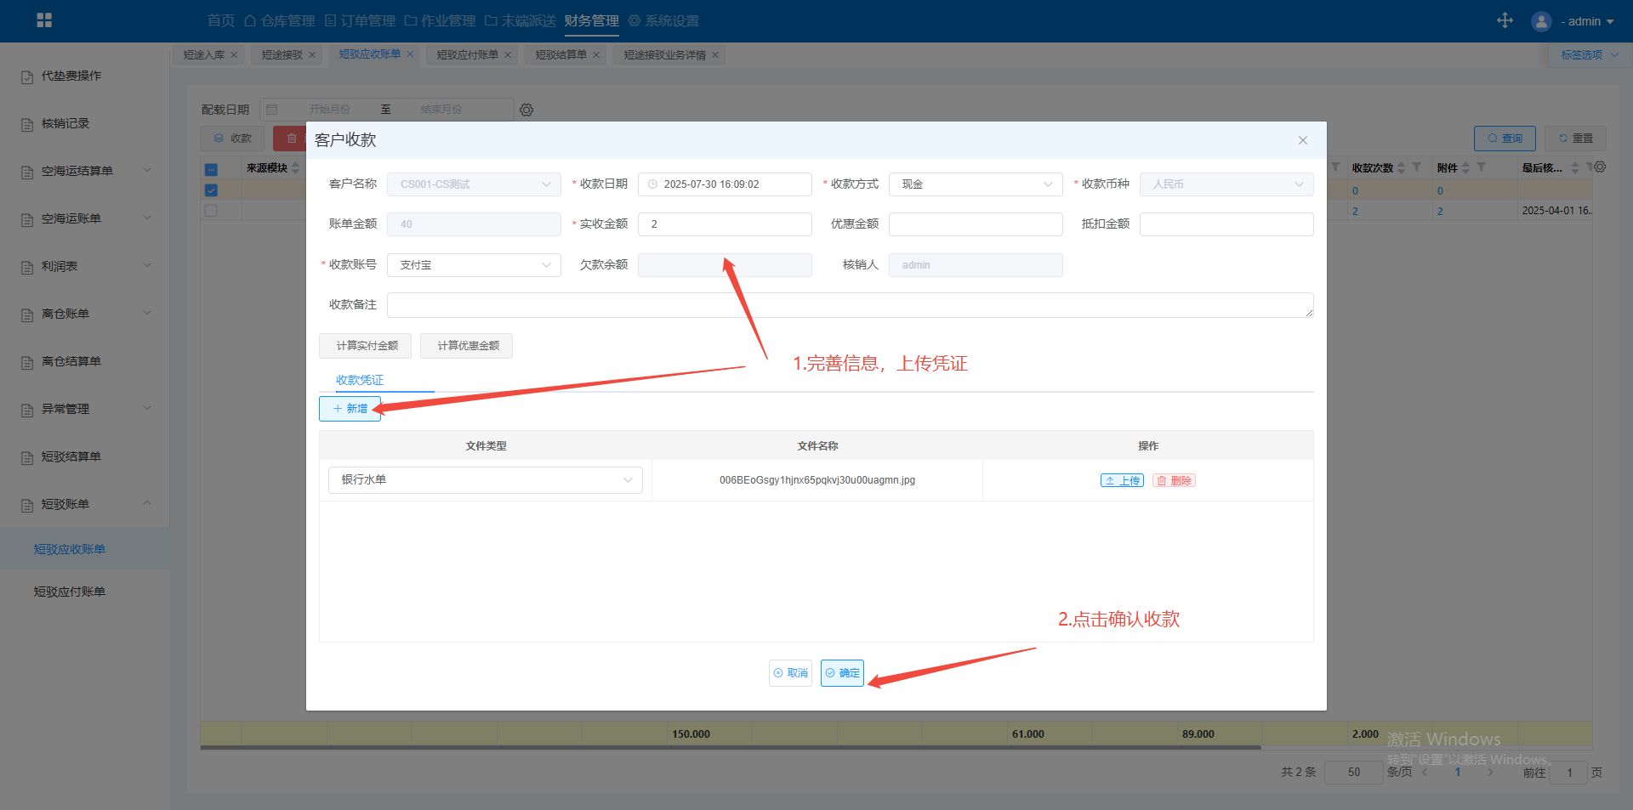Image resolution: width=1633 pixels, height=810 pixels.
Task: Toggle the select-all checkbox in table header
Action: [x=211, y=169]
